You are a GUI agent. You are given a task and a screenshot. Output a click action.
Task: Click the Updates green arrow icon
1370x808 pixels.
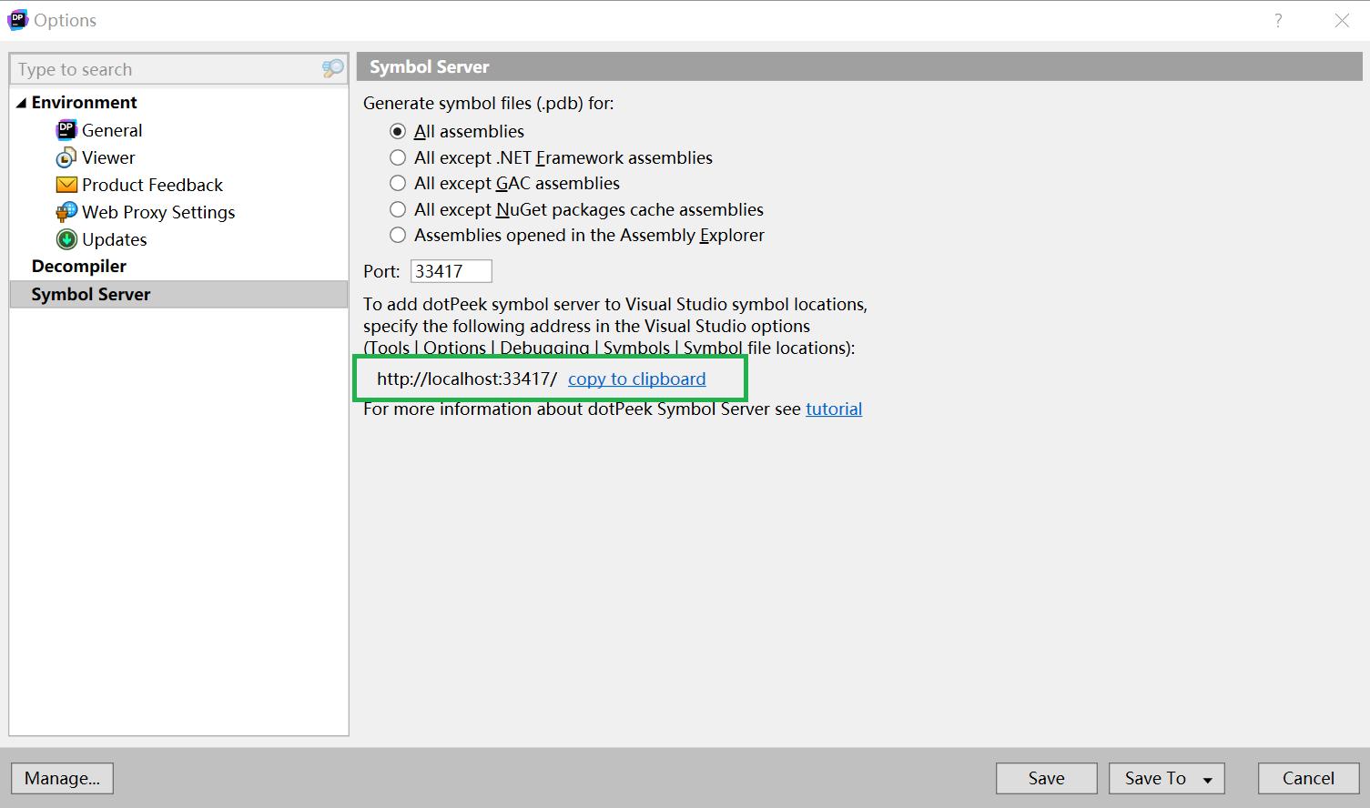click(66, 239)
